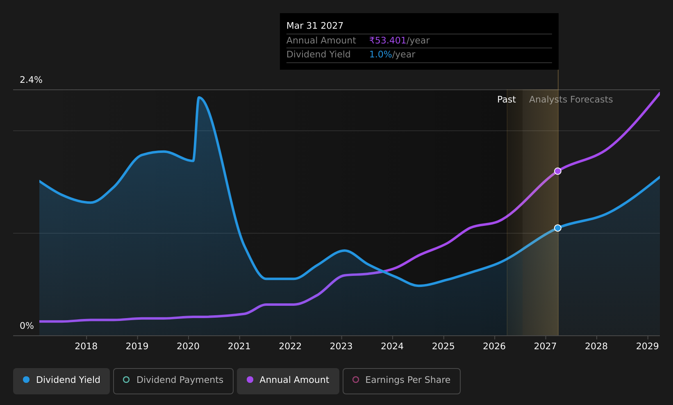
Task: Click the 2023 x-axis label
Action: tap(341, 346)
